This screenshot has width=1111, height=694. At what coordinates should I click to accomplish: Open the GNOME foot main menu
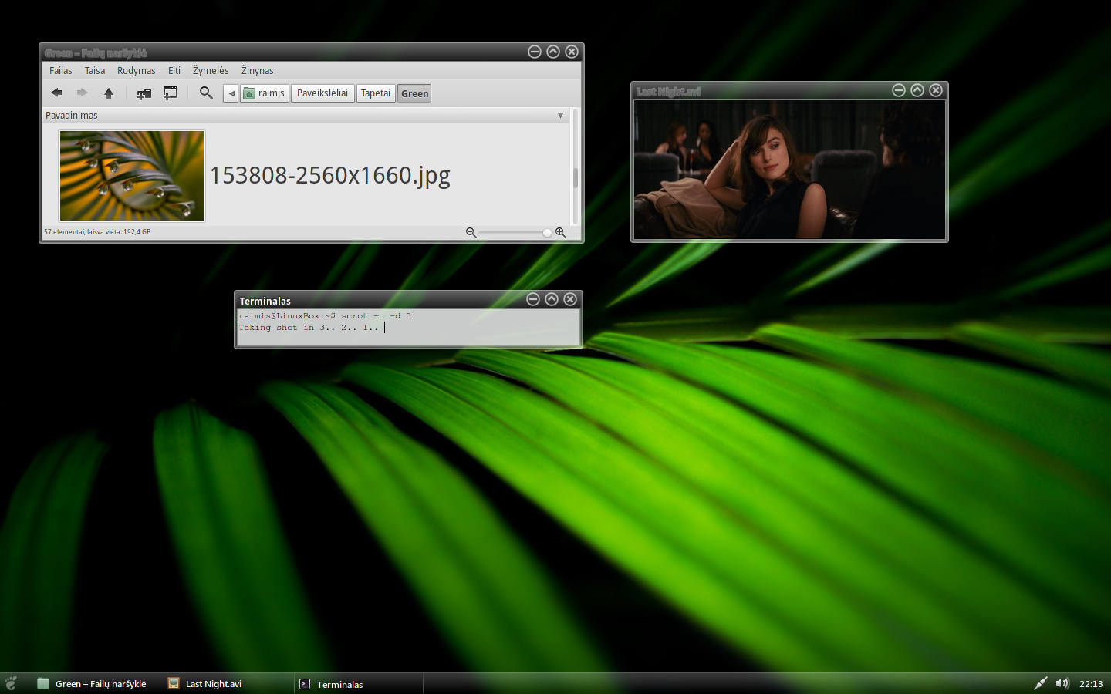(11, 683)
